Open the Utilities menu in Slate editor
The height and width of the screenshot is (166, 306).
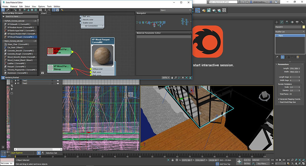pos(57,7)
